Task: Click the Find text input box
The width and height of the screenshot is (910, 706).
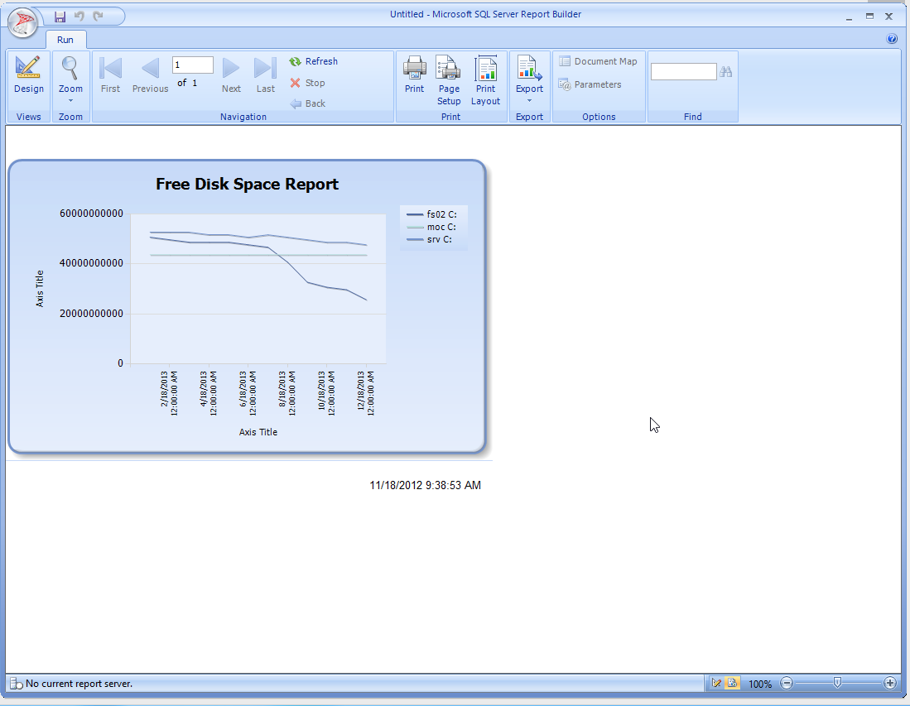Action: [x=683, y=72]
